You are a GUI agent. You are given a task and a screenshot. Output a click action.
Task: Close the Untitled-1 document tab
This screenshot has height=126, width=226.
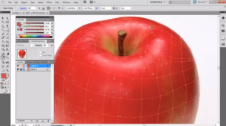47,13
